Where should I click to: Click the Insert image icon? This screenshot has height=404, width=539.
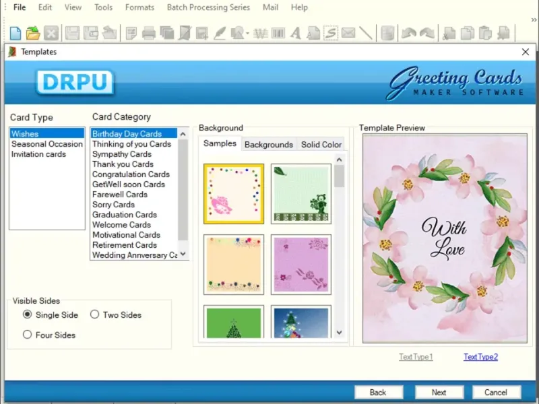pos(202,33)
